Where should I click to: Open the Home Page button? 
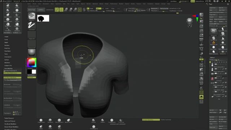(31, 10)
